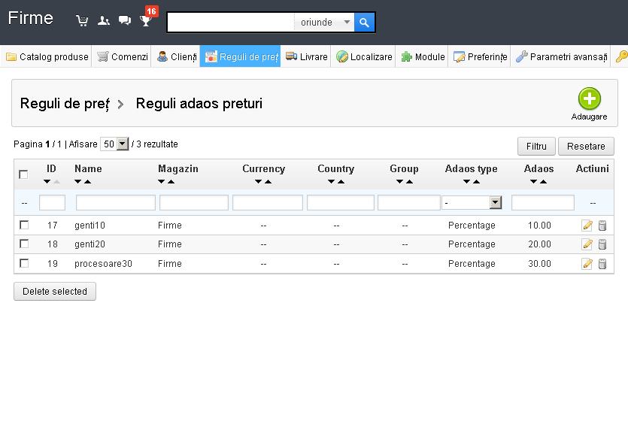Viewport: 628px width, 424px height.
Task: Open the messages speech bubble icon
Action: click(x=125, y=21)
